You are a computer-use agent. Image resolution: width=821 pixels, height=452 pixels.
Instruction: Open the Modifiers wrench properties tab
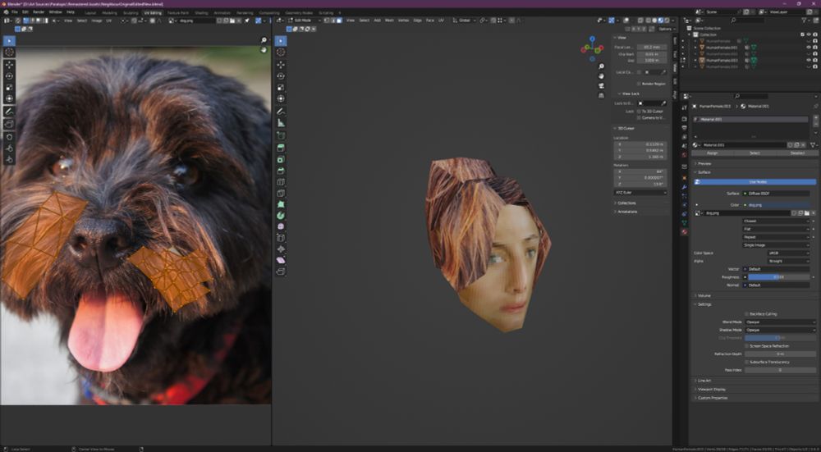pos(684,187)
